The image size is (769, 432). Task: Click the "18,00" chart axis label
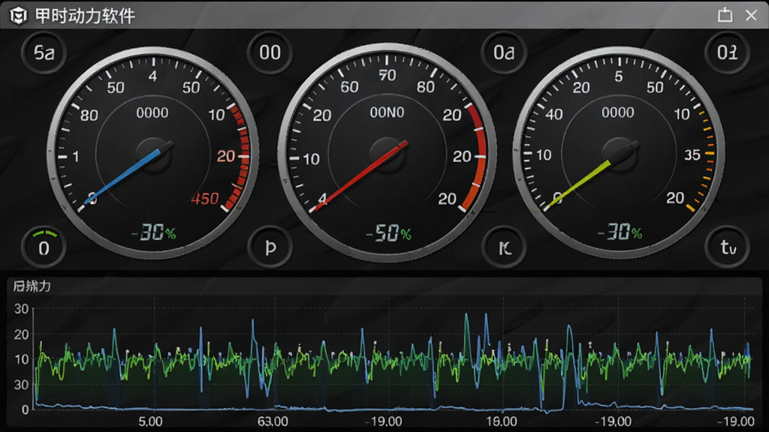tap(501, 421)
